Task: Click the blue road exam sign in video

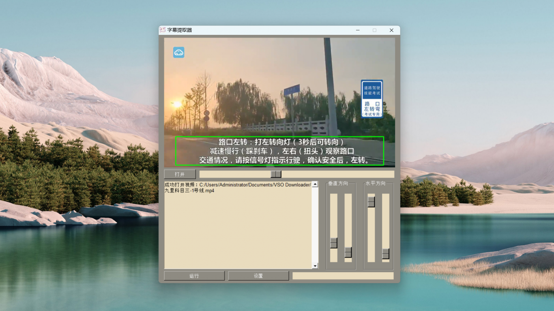Action: (x=372, y=99)
